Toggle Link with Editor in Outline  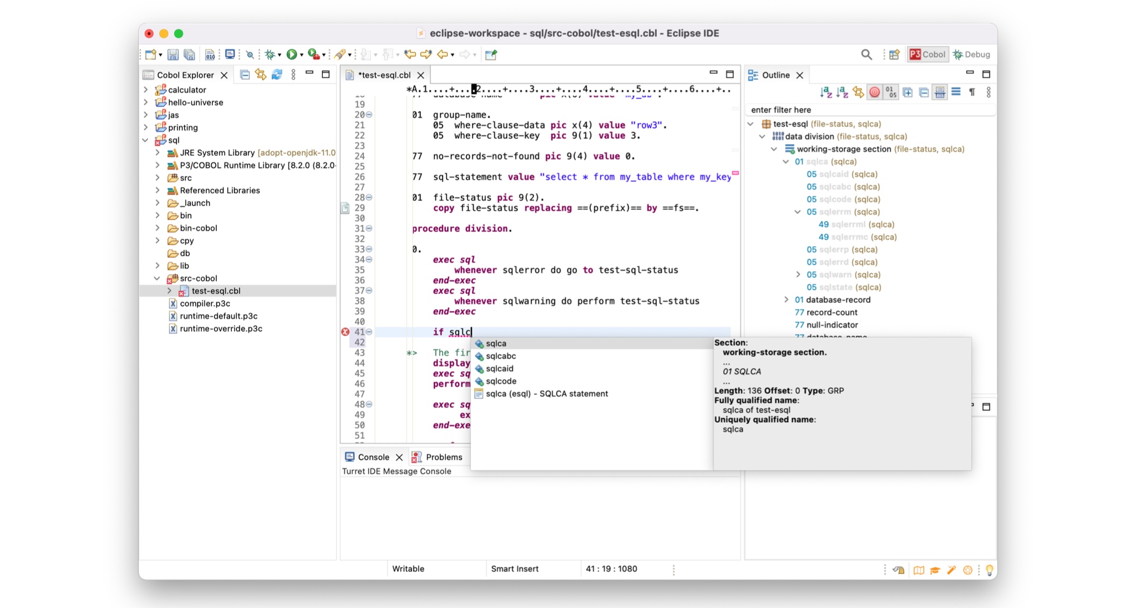pos(858,92)
